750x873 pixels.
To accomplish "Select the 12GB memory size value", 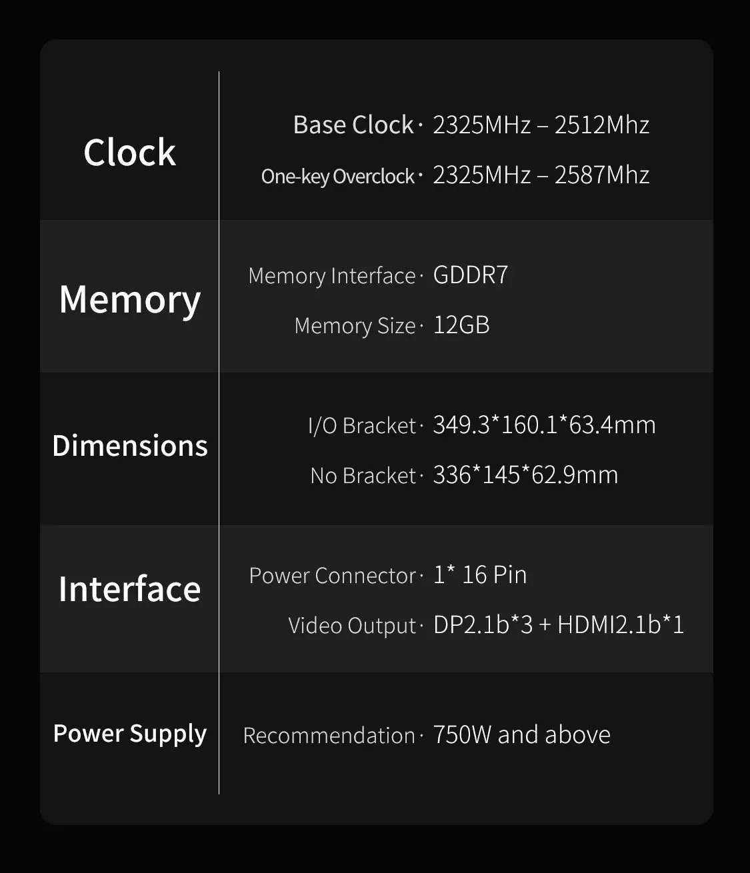I will pyautogui.click(x=461, y=325).
